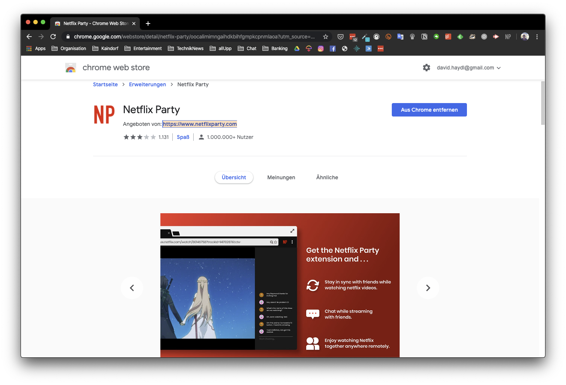Select the Netflix Party browser tab
Viewport: 566px width, 385px height.
95,23
